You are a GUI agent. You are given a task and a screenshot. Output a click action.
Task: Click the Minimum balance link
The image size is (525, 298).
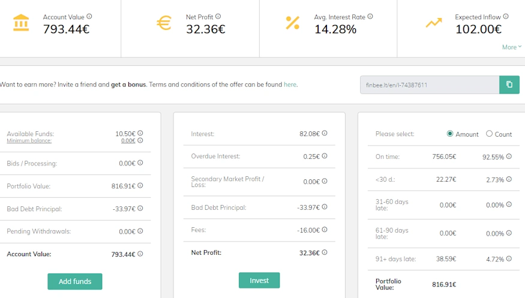(29, 141)
